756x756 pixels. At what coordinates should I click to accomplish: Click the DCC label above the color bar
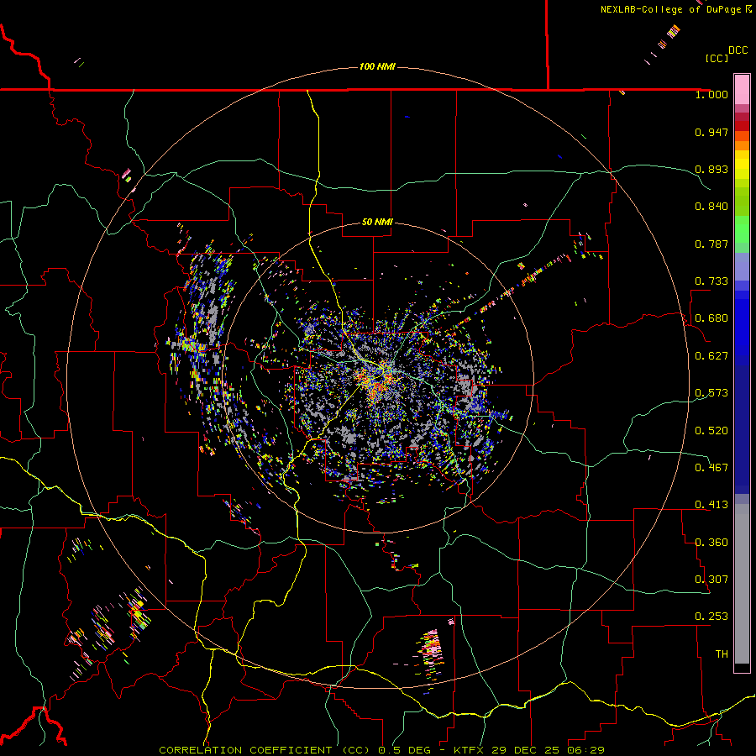(x=738, y=50)
